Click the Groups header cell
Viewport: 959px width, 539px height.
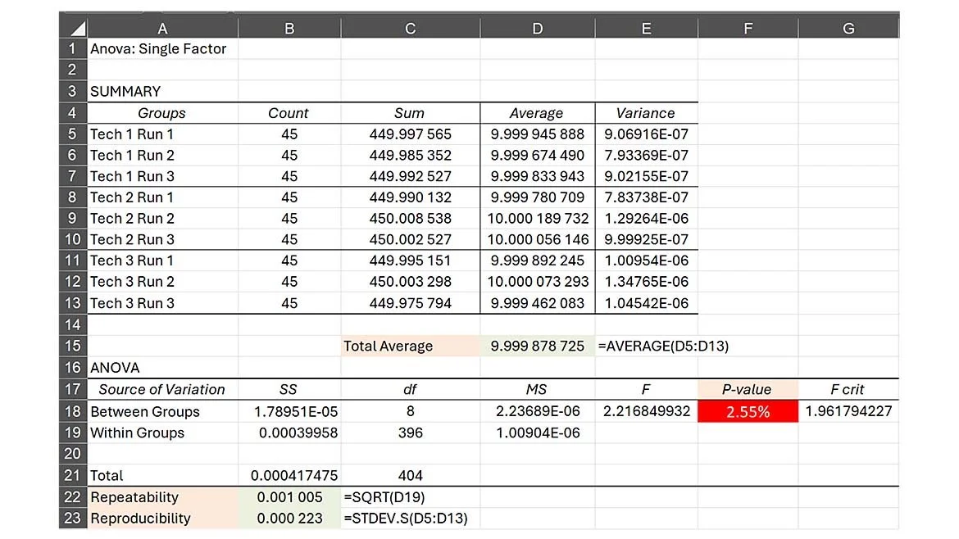[x=162, y=113]
